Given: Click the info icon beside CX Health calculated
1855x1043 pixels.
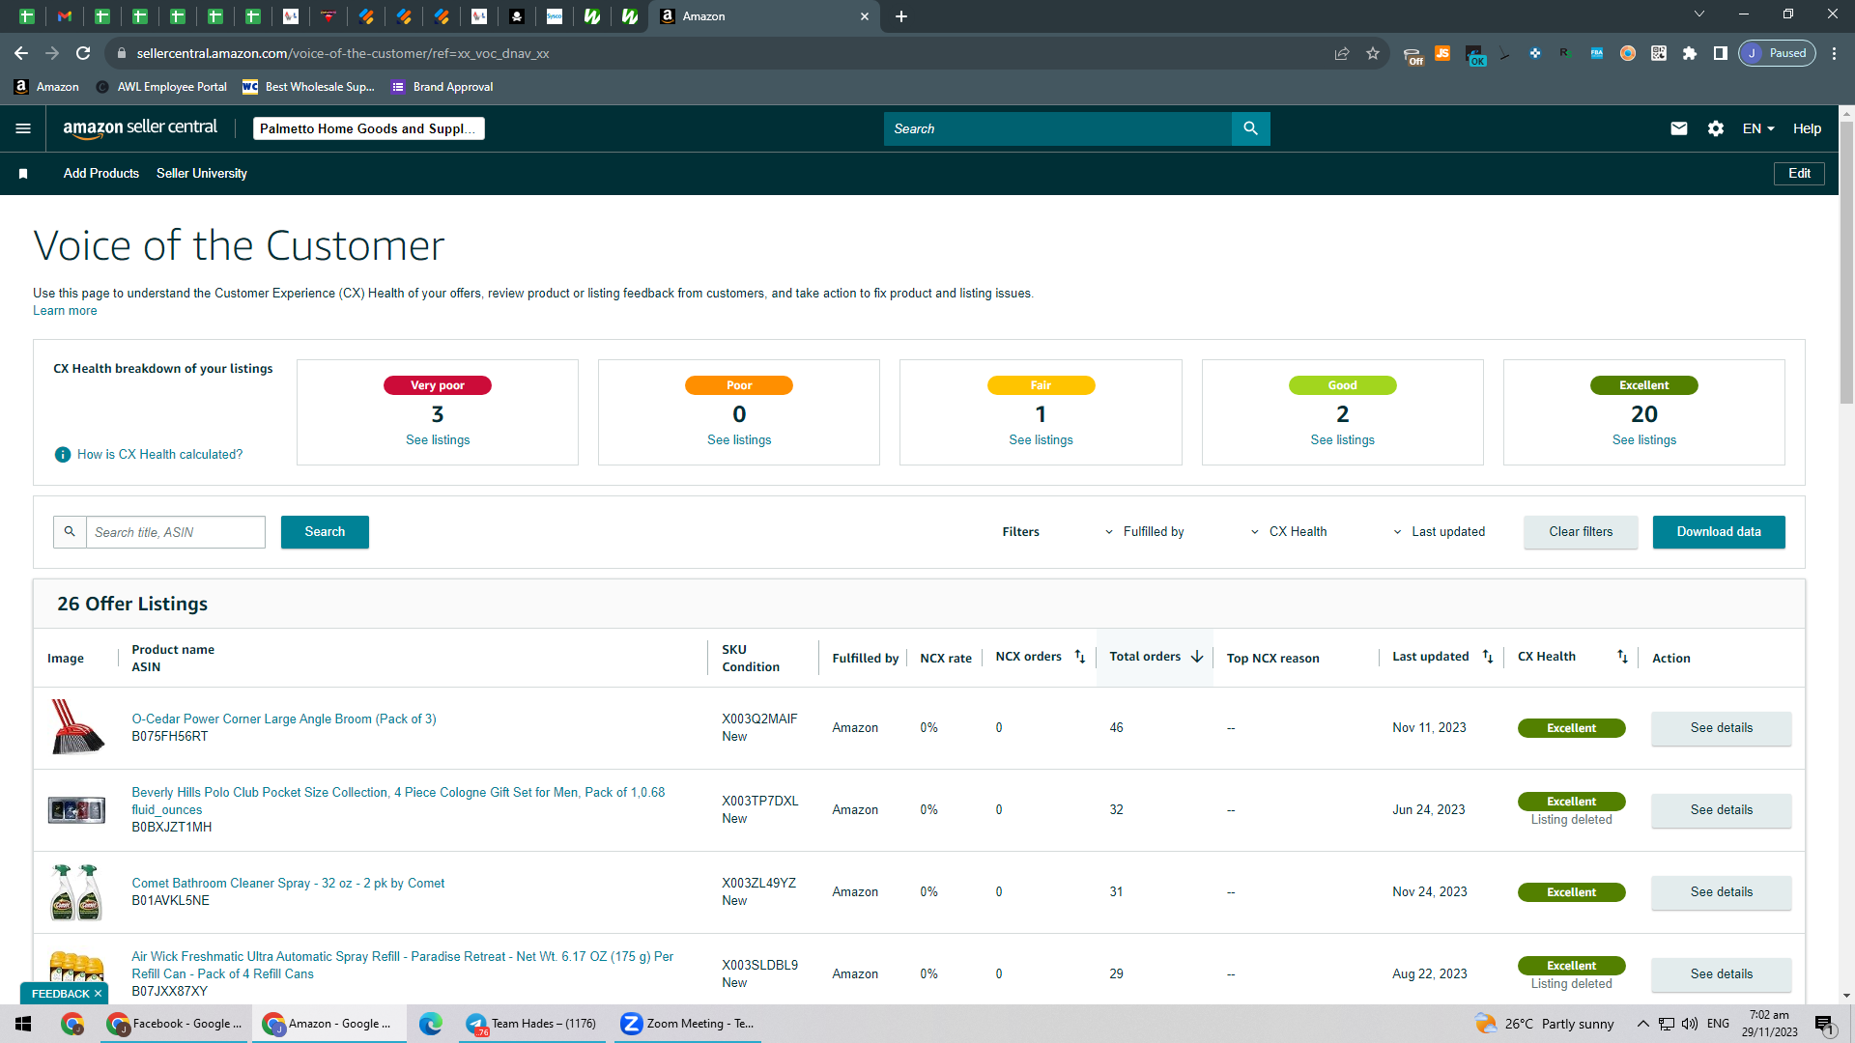Looking at the screenshot, I should coord(63,454).
